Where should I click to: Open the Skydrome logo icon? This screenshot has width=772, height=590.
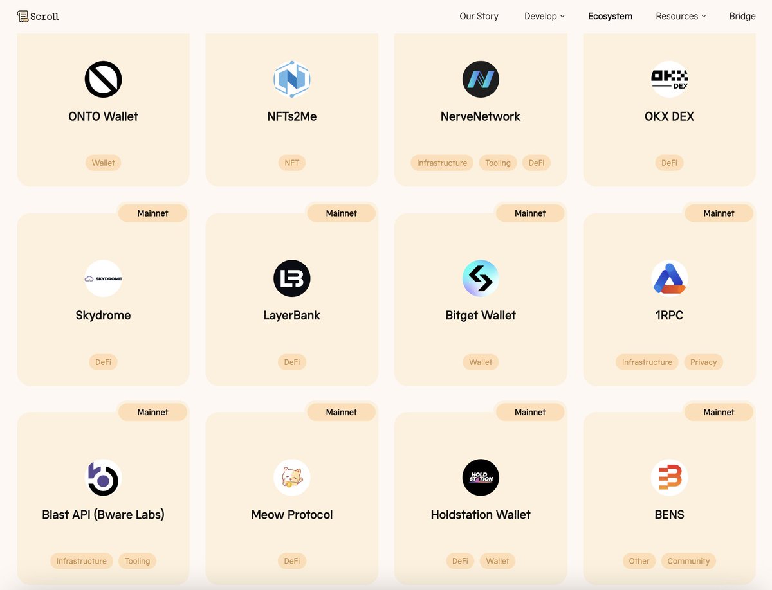[x=103, y=278]
